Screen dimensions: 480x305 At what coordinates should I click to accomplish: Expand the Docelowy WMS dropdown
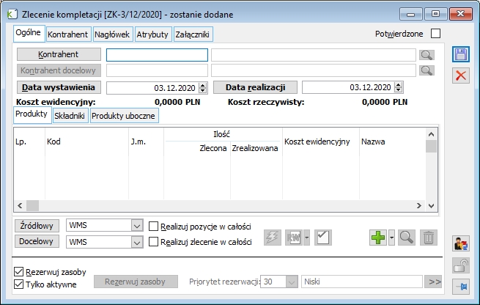point(136,241)
